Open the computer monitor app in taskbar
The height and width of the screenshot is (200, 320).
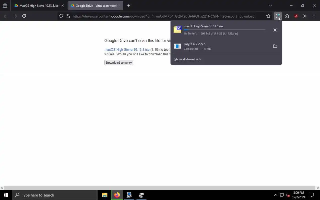tap(129, 195)
